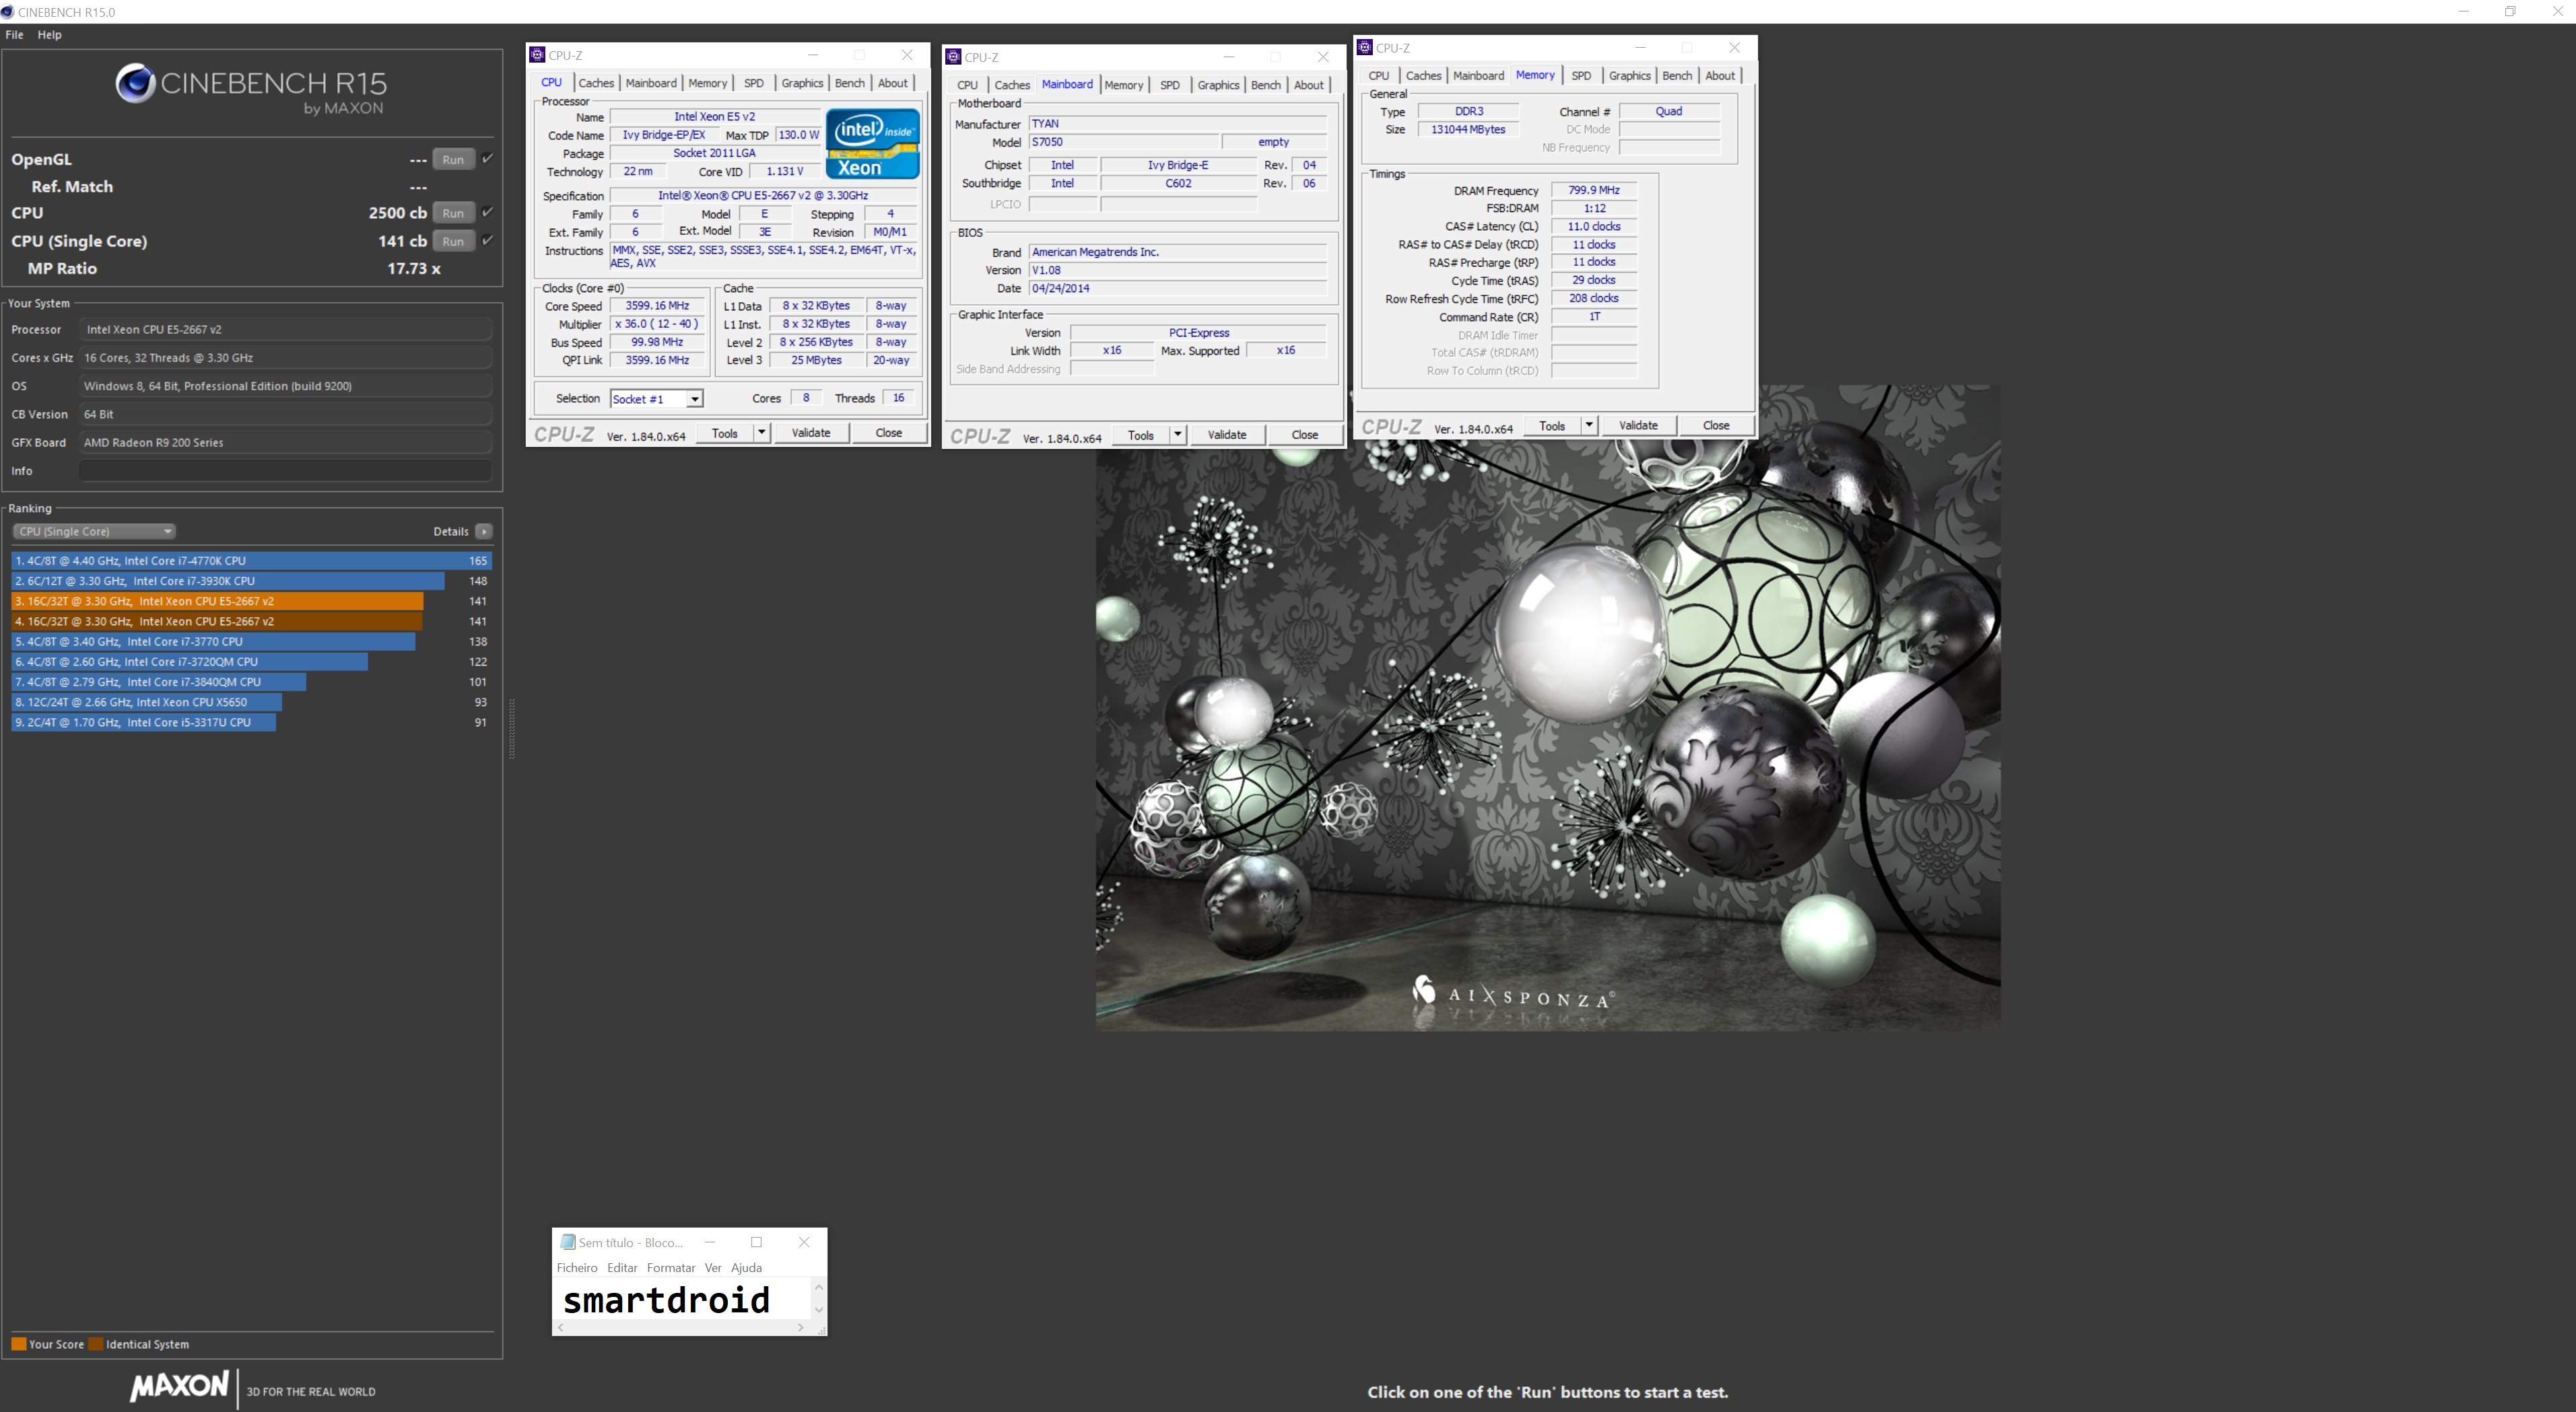Maximize the Notepad window
Viewport: 2576px width, 1412px height.
pyautogui.click(x=757, y=1242)
